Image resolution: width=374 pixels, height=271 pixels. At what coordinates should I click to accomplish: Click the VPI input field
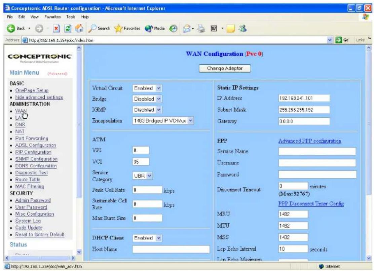coord(141,150)
